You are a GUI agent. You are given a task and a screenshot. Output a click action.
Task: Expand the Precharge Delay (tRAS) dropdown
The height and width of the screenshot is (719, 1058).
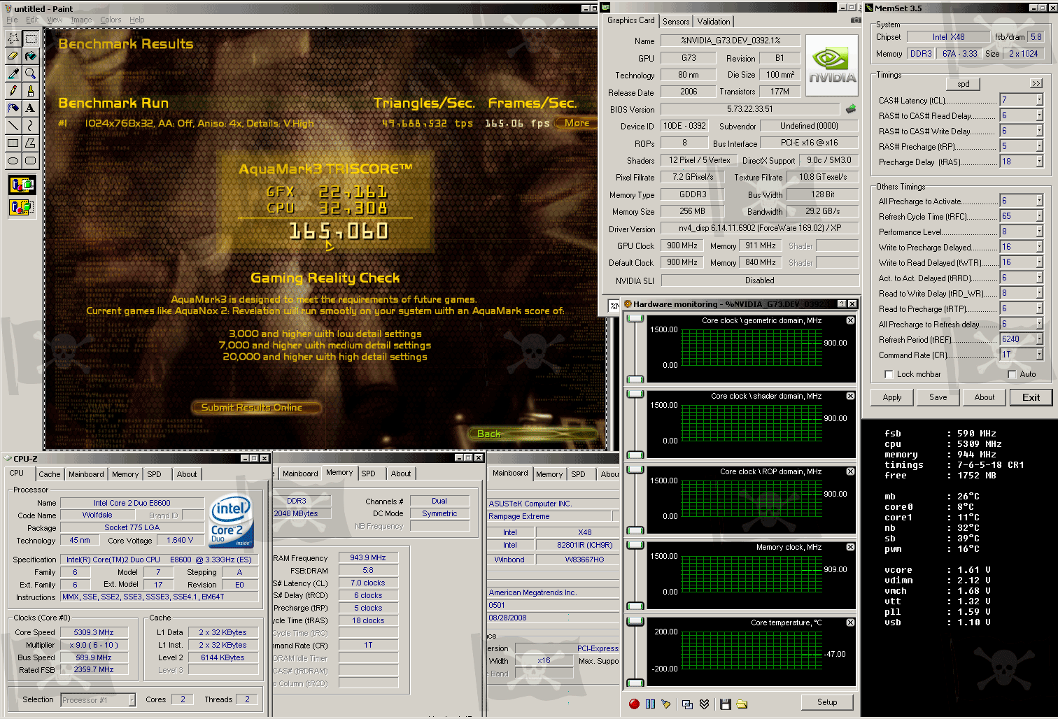1039,162
